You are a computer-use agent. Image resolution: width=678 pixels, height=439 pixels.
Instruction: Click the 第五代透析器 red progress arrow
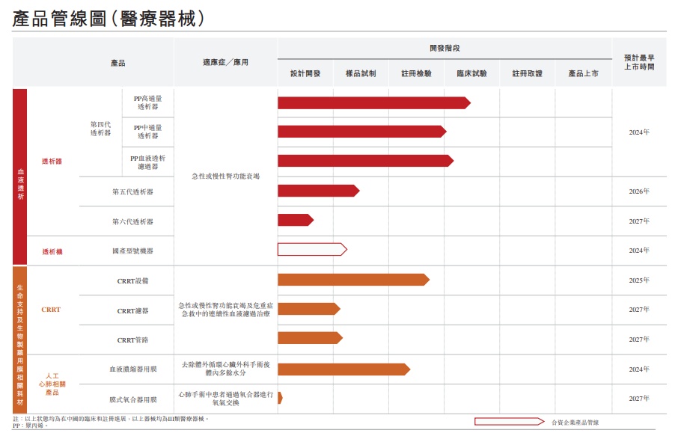319,191
